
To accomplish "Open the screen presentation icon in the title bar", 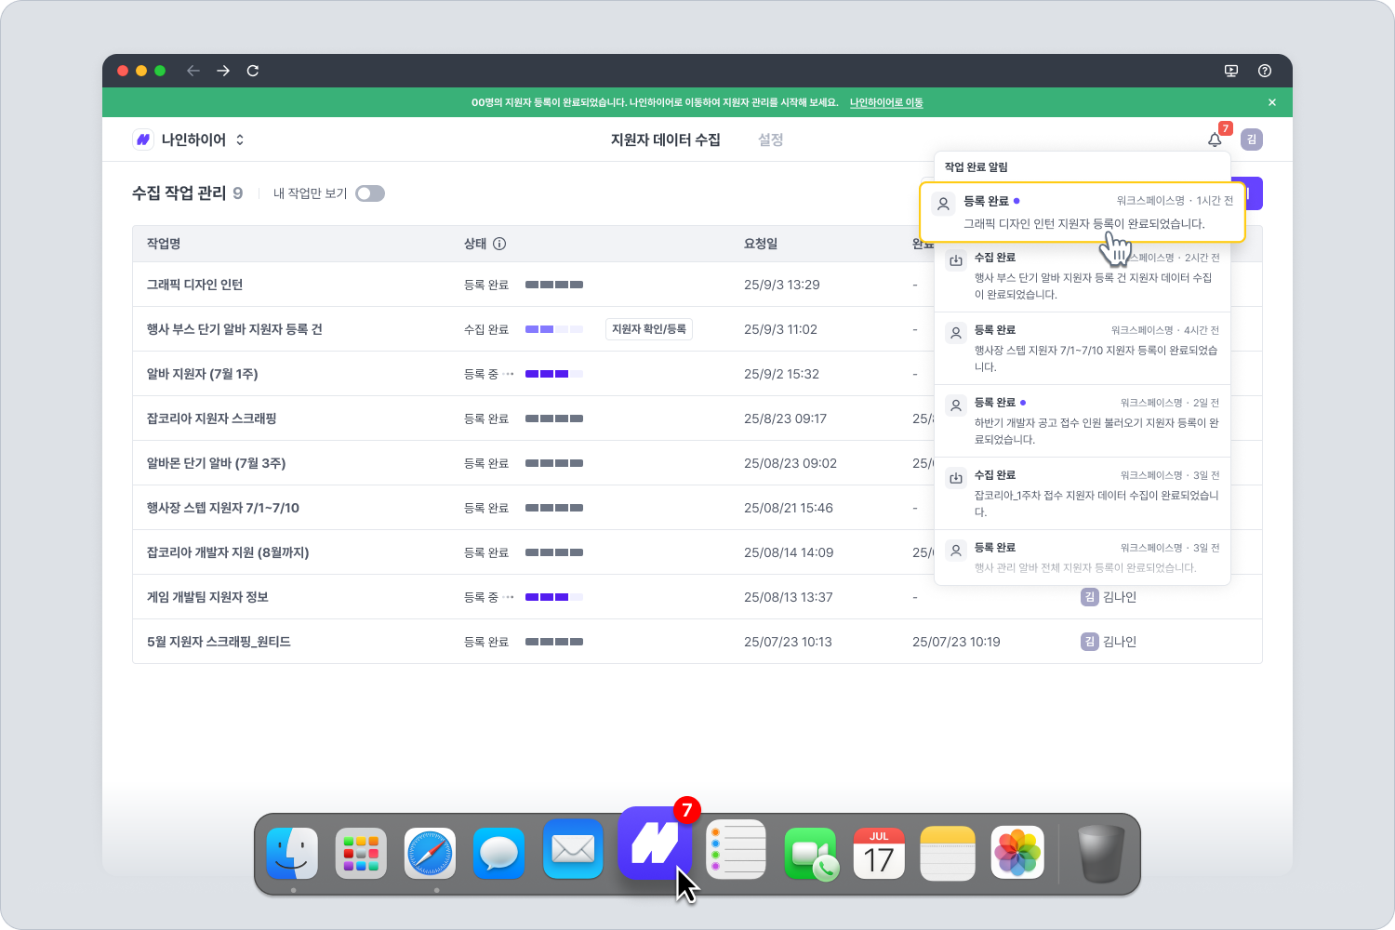I will tap(1231, 71).
